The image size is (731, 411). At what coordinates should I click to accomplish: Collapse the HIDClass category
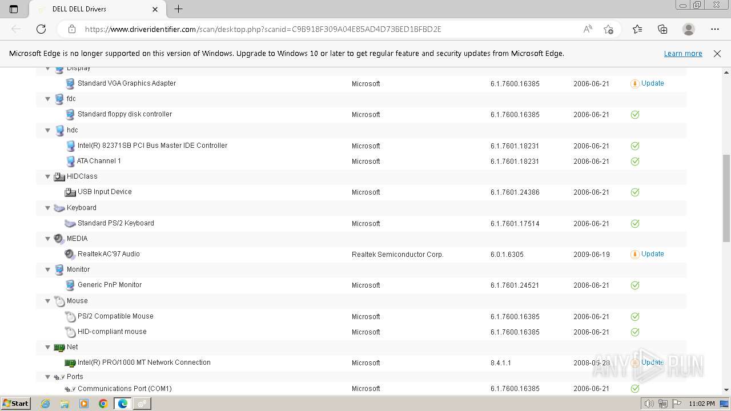pyautogui.click(x=48, y=176)
